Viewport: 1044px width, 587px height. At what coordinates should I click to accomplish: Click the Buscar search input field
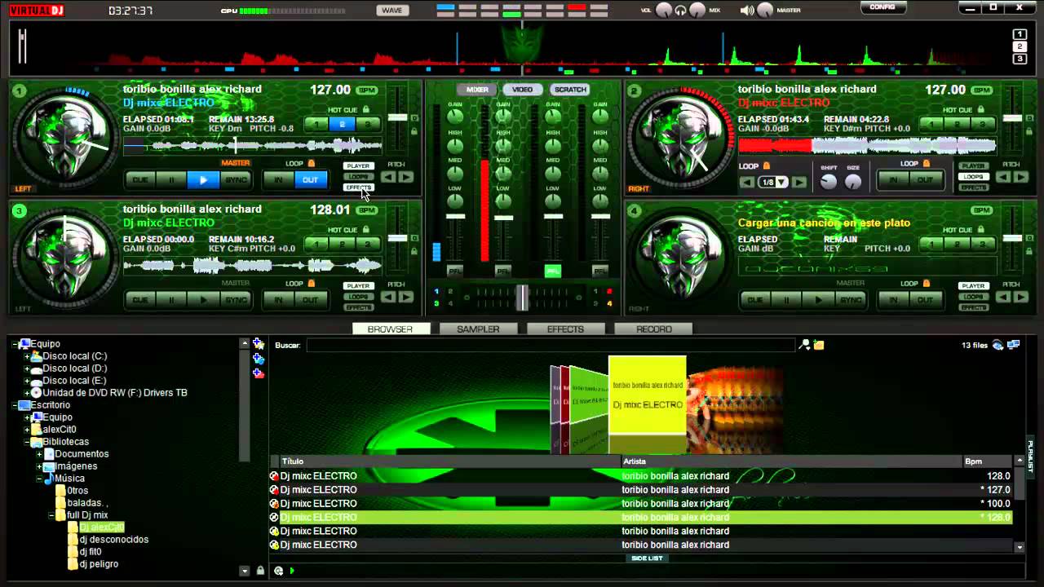coord(551,345)
